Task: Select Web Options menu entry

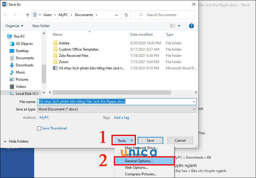Action: (136, 168)
